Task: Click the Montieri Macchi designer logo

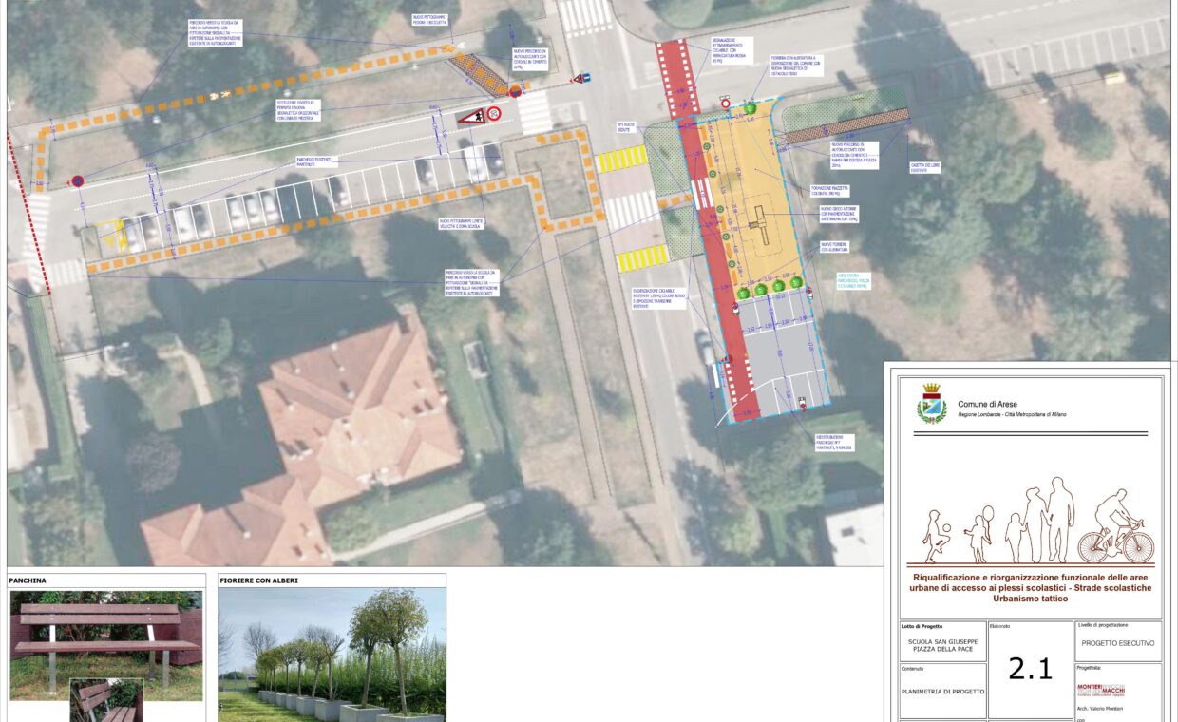Action: point(1101,690)
